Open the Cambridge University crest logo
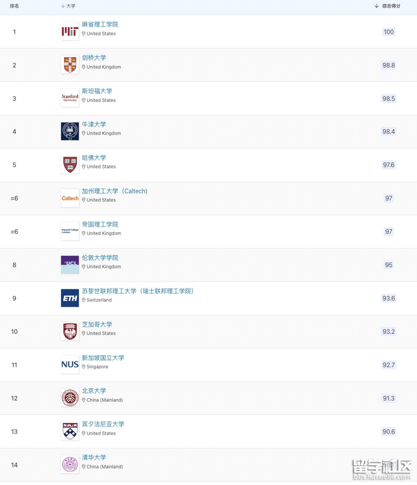417x485 pixels. click(x=70, y=65)
